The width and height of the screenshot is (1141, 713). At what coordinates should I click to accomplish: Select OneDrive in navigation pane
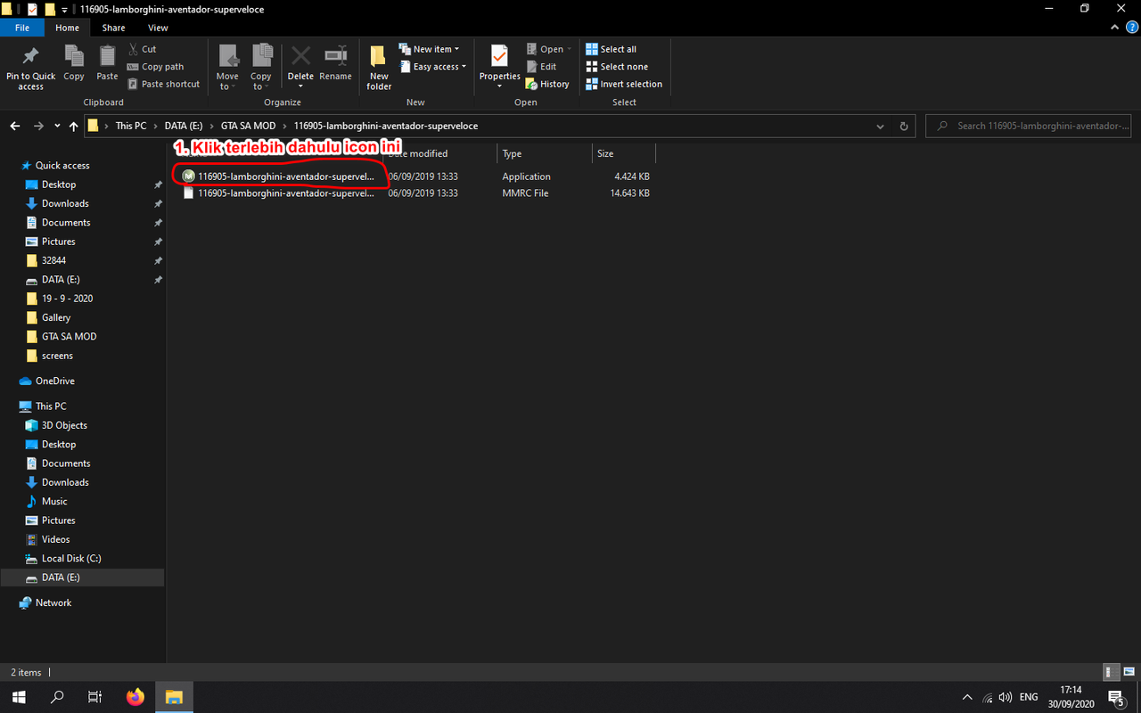tap(55, 381)
